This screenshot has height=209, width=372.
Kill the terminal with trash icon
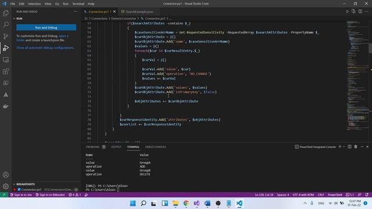tap(356, 147)
